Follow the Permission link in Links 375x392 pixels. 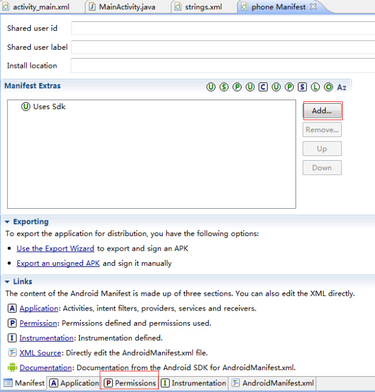38,323
